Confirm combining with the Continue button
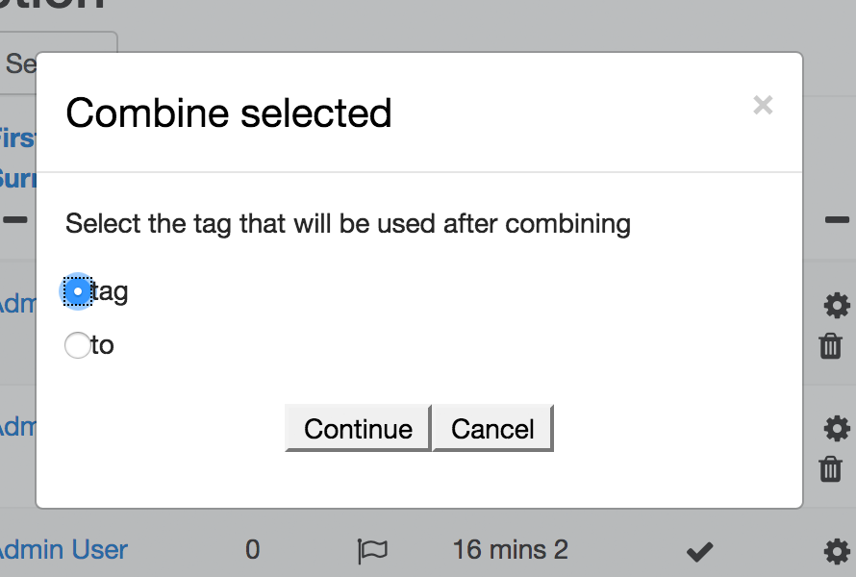 click(358, 429)
